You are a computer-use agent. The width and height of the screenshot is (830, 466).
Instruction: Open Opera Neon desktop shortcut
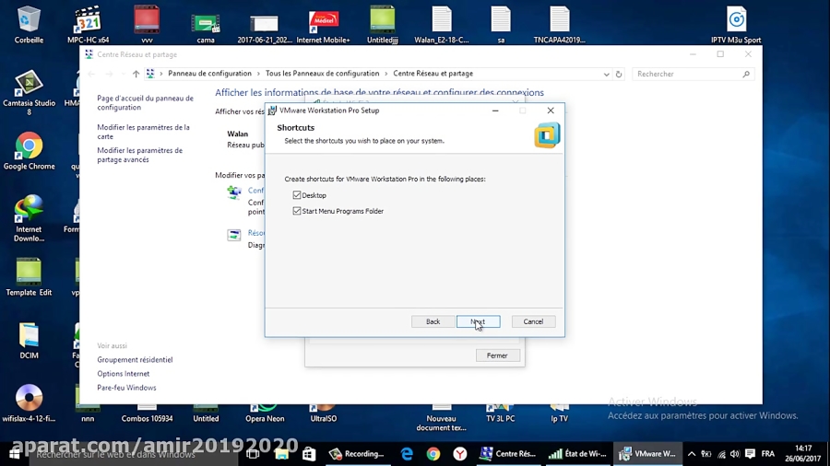pos(265,414)
